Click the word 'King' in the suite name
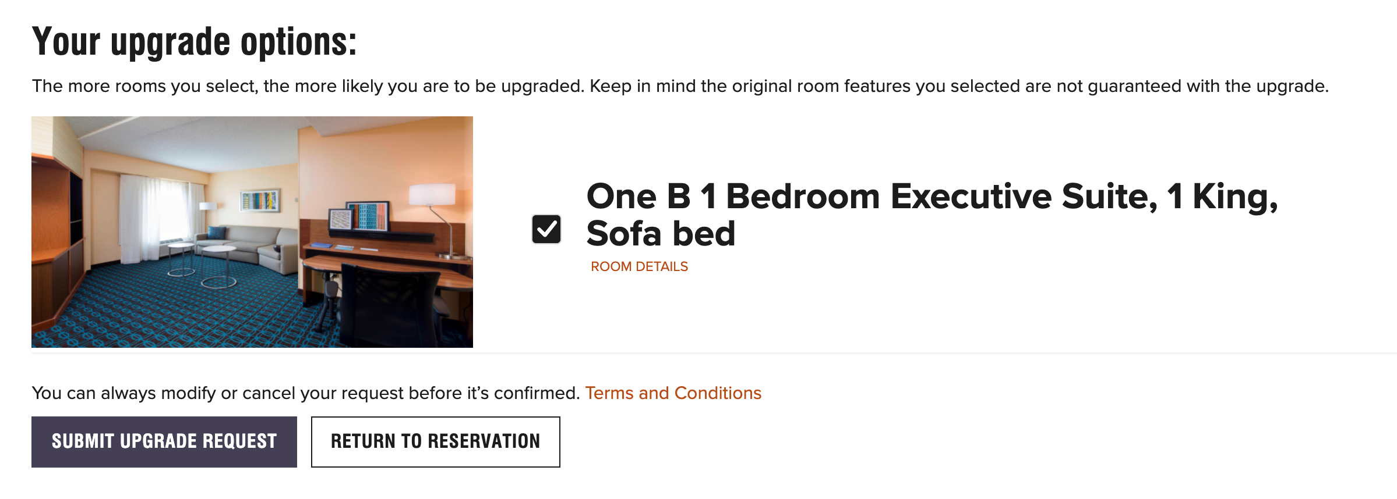Screen dimensions: 1397x499 1232,197
